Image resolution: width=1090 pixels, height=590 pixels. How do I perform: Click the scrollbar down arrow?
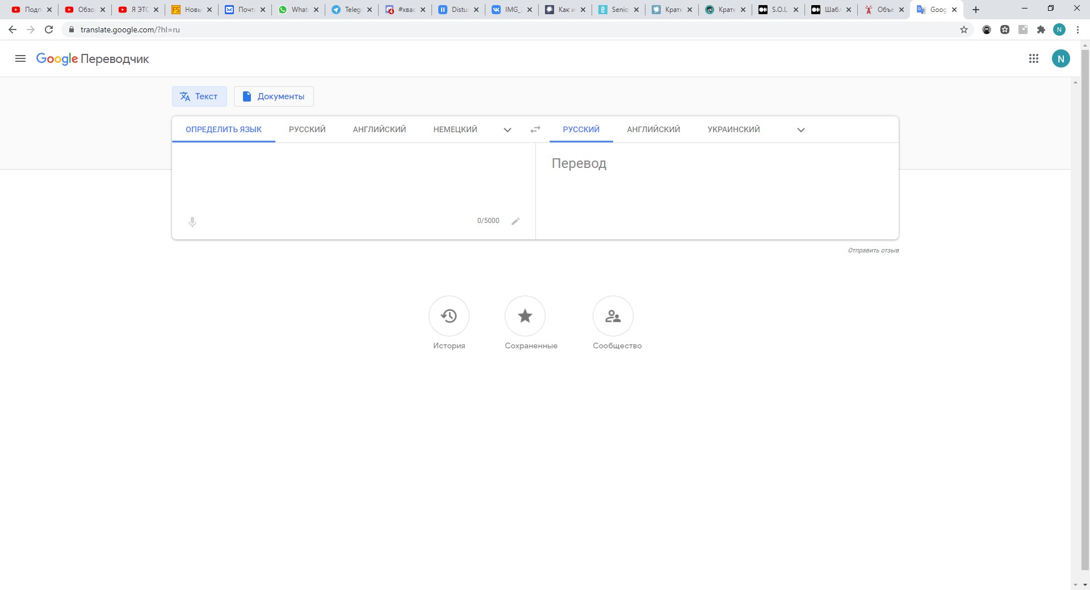1085,585
